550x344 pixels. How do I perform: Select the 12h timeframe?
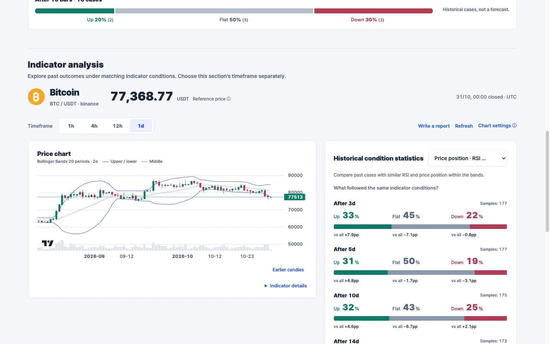tap(118, 126)
